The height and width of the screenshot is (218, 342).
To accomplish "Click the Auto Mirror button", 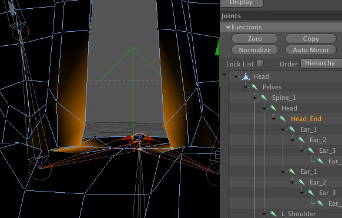I will point(311,50).
